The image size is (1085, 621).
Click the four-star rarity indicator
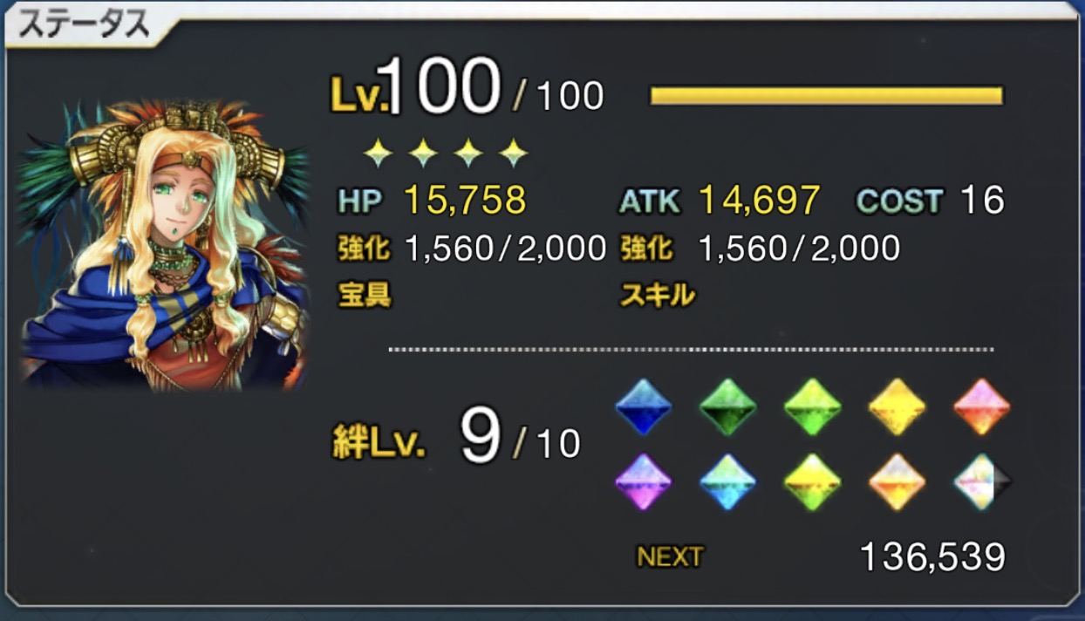(446, 154)
